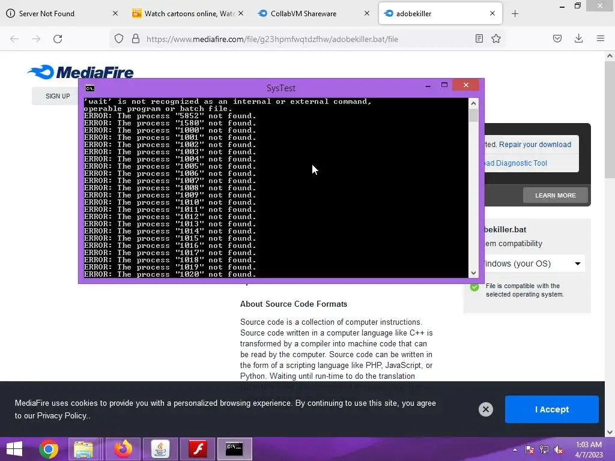Open Flash Player taskbar icon

198,449
